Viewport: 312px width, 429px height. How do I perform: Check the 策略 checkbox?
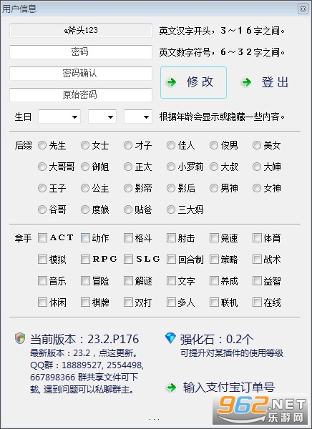click(x=214, y=259)
